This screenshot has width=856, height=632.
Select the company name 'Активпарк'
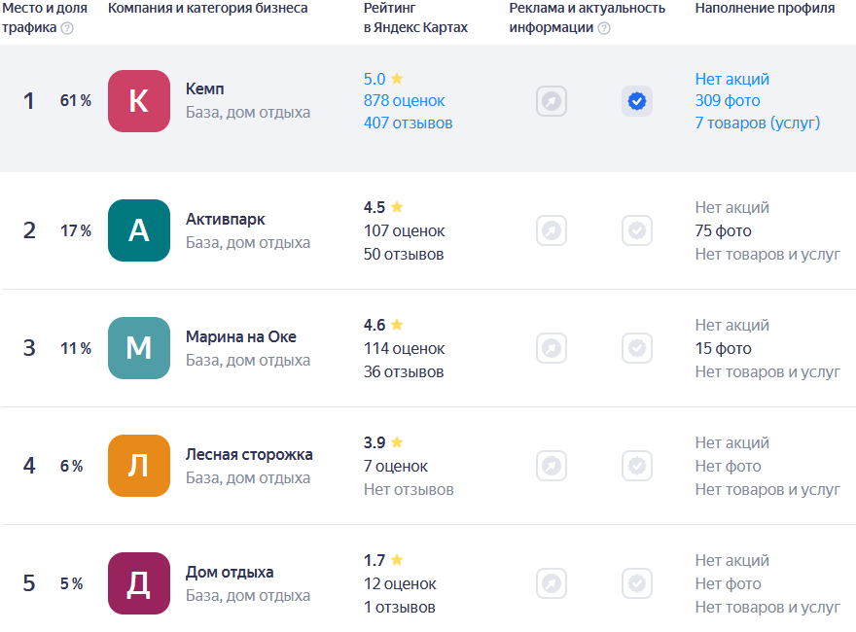click(225, 220)
